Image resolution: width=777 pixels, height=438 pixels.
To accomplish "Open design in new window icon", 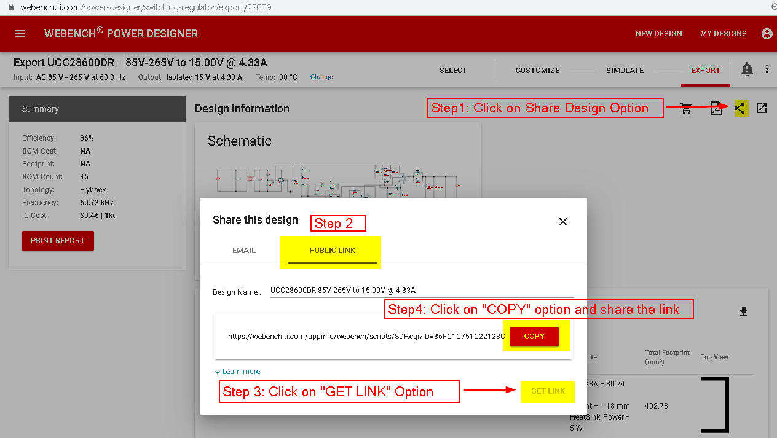I will 762,109.
